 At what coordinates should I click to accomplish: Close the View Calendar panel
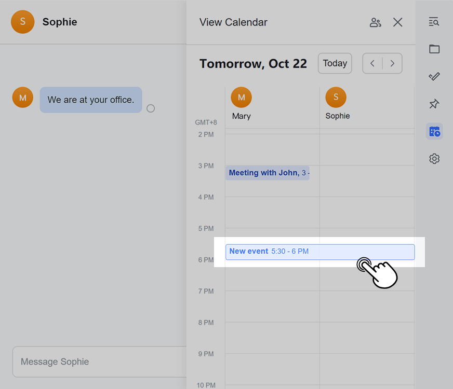coord(398,22)
